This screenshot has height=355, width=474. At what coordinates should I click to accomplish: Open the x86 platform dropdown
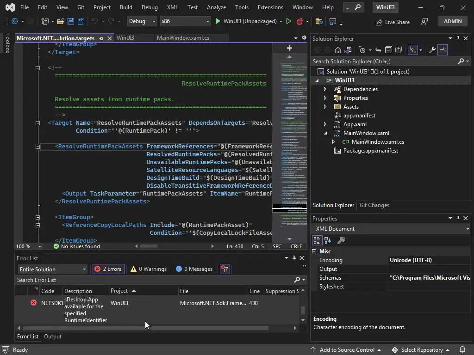[185, 21]
